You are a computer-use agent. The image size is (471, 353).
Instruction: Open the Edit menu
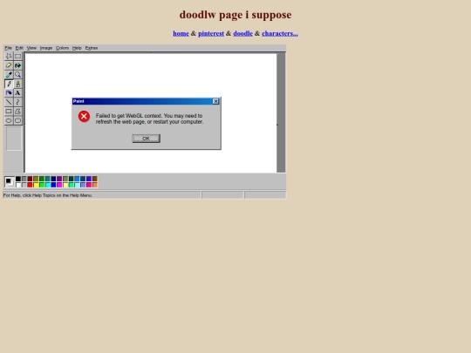pyautogui.click(x=19, y=48)
